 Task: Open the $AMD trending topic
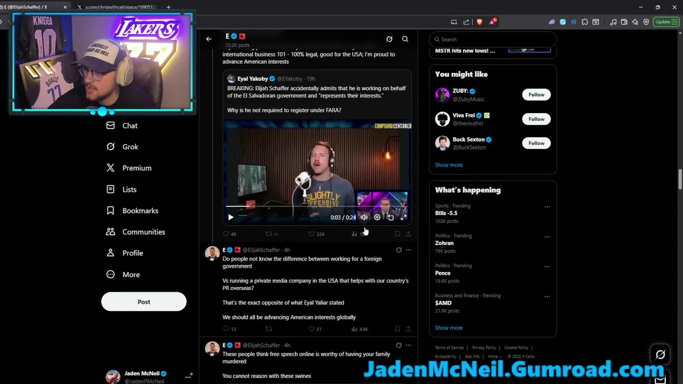coord(443,302)
